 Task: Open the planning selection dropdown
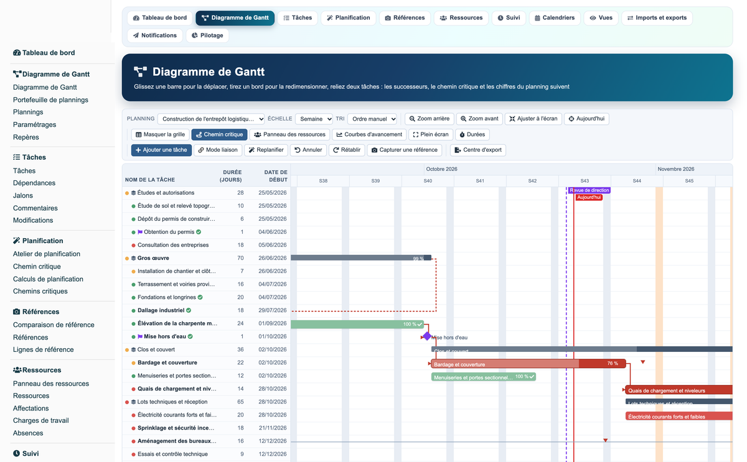pyautogui.click(x=211, y=119)
